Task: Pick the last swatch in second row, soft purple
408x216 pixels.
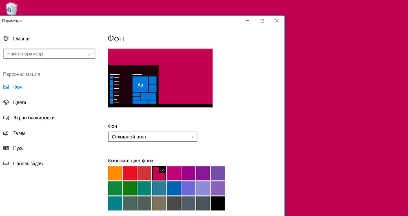Action: coord(218,188)
